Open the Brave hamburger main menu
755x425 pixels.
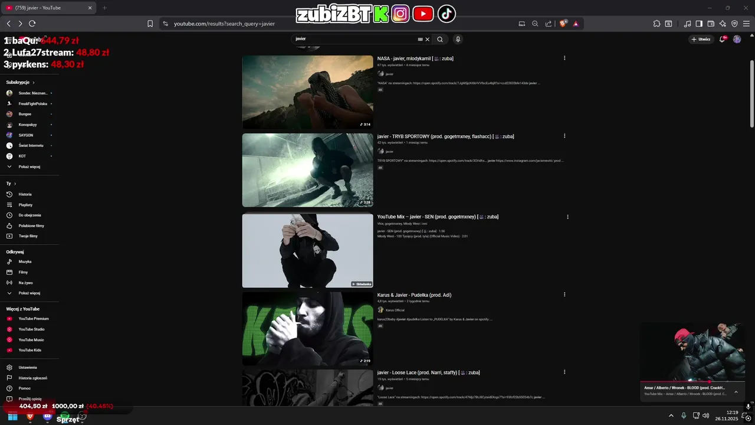[746, 24]
